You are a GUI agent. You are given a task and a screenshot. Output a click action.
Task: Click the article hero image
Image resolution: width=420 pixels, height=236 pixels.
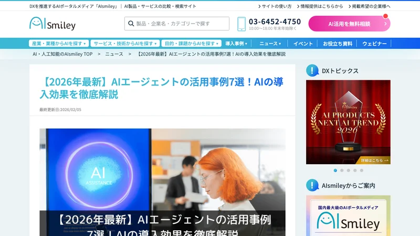pyautogui.click(x=162, y=182)
